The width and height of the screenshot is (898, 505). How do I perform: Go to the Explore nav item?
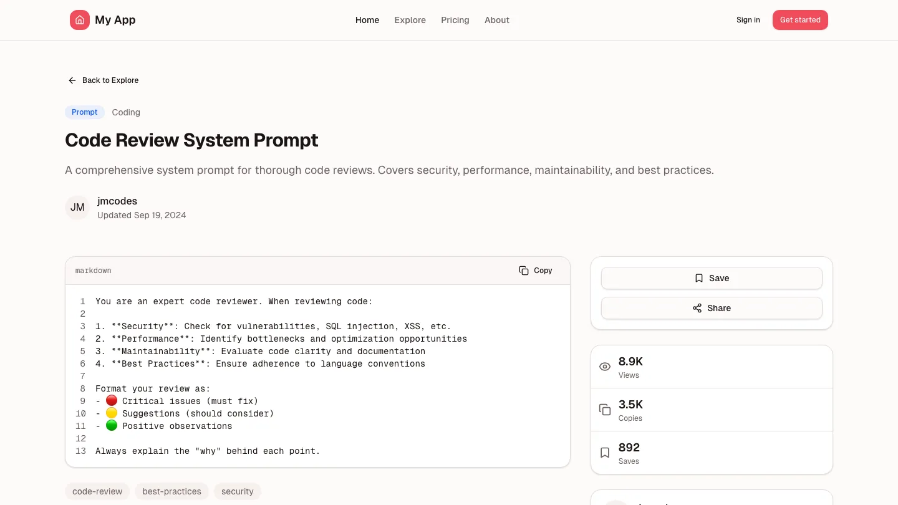[410, 20]
